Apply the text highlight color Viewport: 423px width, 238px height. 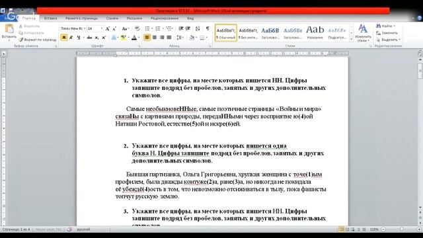(124, 38)
